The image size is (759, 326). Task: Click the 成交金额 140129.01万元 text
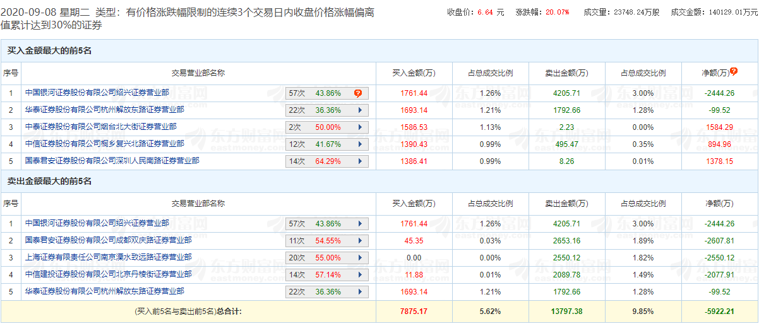click(x=713, y=12)
